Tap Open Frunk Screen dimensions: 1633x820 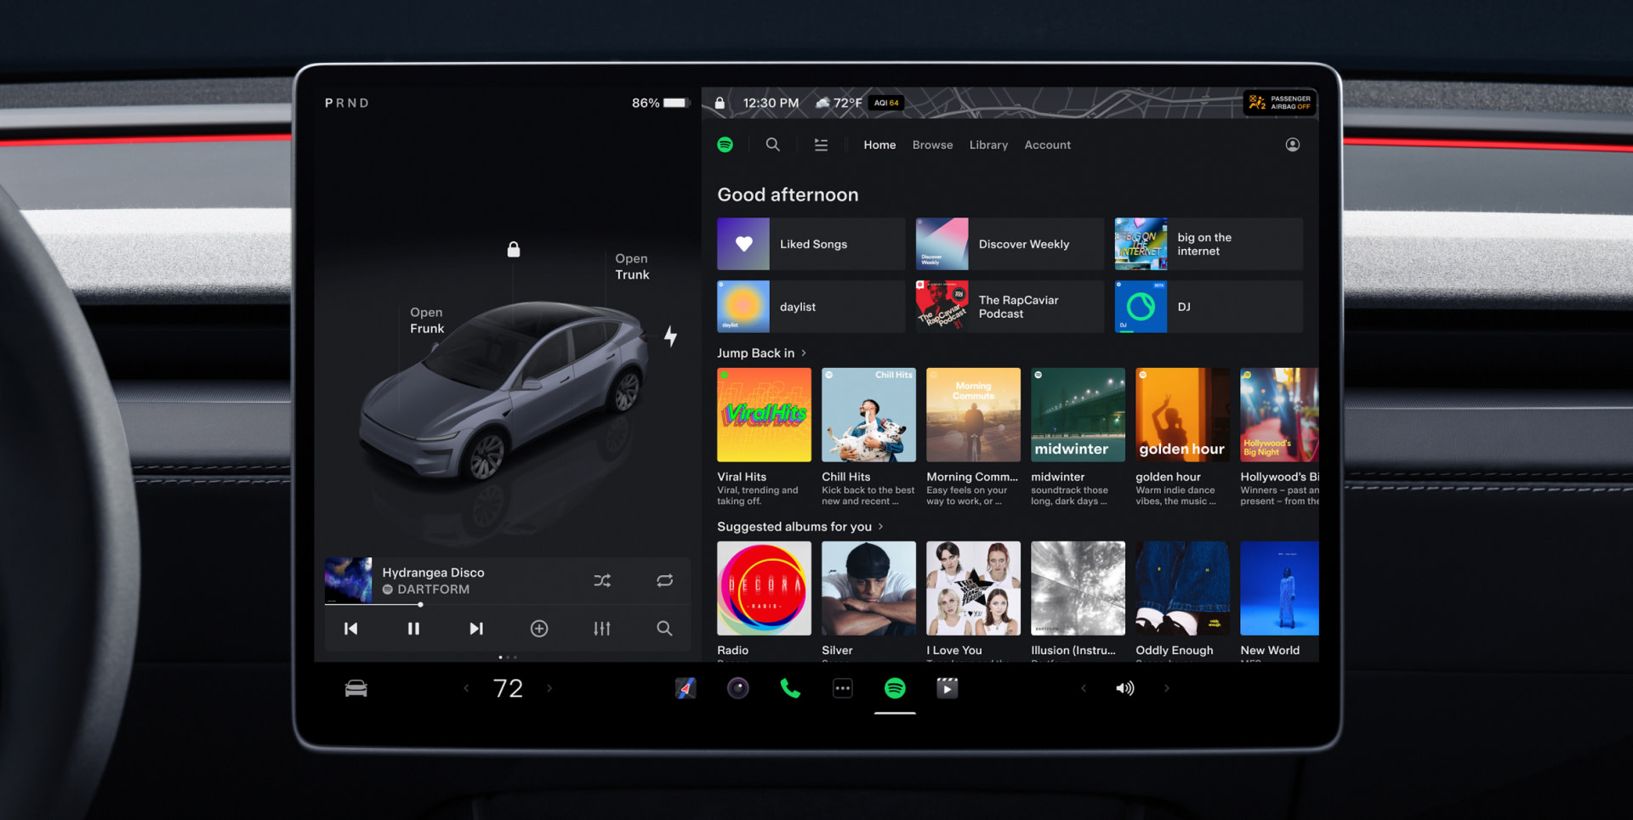427,320
